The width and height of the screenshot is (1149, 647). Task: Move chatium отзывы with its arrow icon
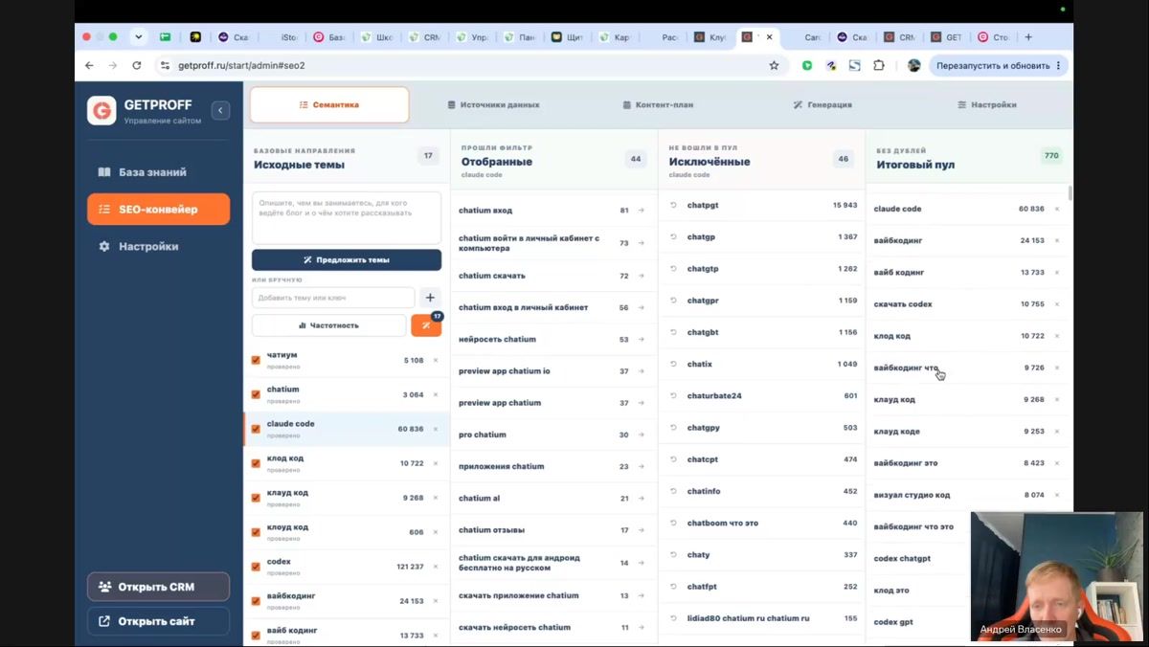(642, 530)
